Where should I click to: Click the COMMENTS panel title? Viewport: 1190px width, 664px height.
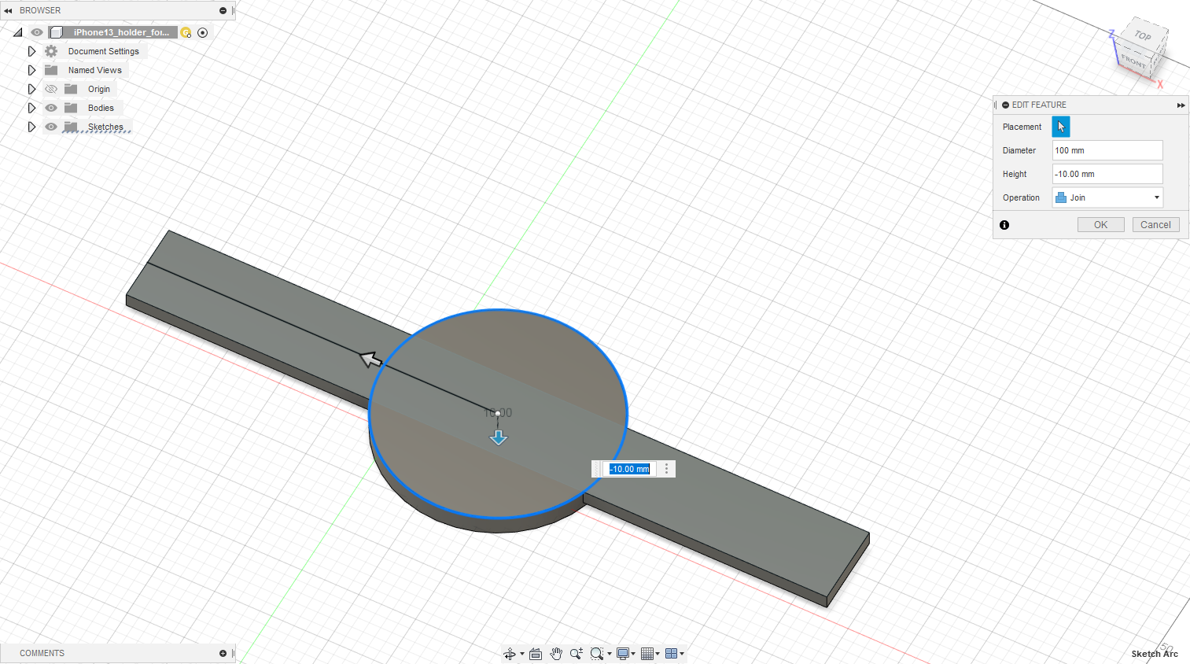[42, 653]
